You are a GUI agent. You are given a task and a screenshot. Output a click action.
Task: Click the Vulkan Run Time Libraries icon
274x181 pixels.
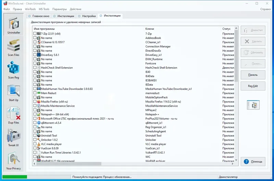pyautogui.click(x=39, y=153)
